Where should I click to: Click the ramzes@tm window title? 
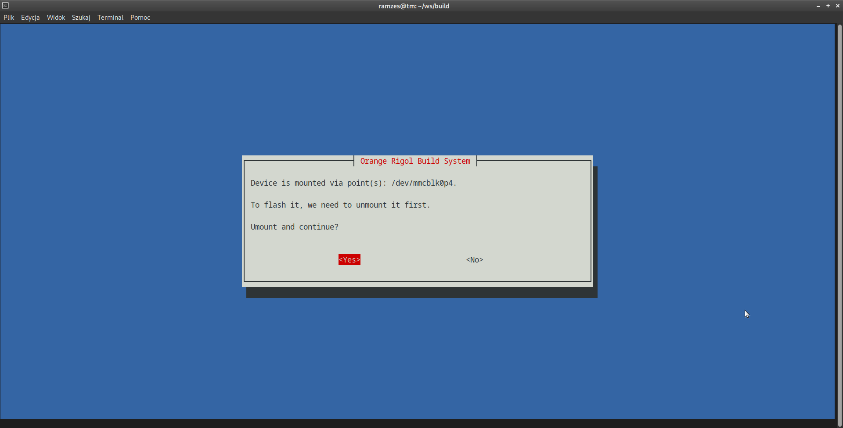[x=414, y=6]
